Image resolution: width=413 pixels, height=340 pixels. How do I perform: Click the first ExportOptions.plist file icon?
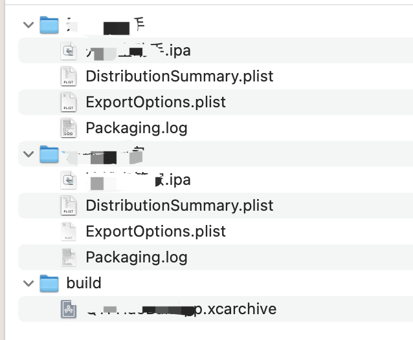(x=69, y=102)
